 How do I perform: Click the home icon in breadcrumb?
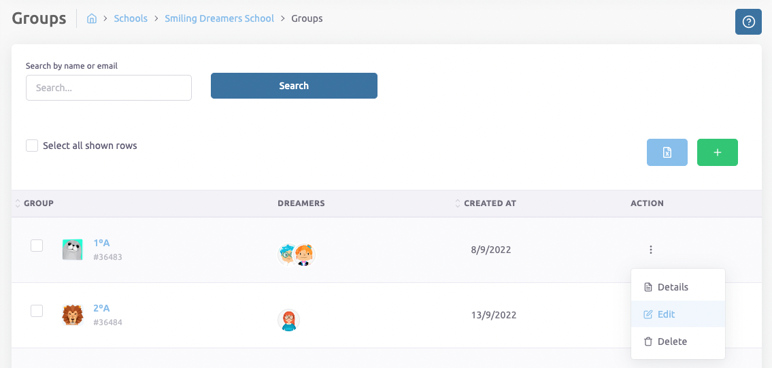point(92,18)
